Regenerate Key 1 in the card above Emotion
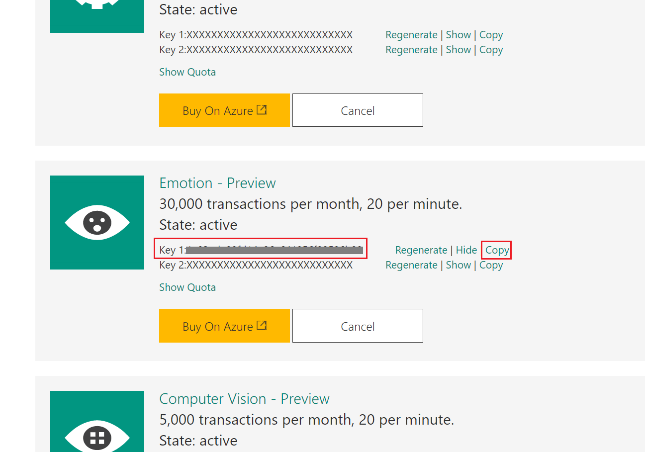645x452 pixels. tap(411, 35)
